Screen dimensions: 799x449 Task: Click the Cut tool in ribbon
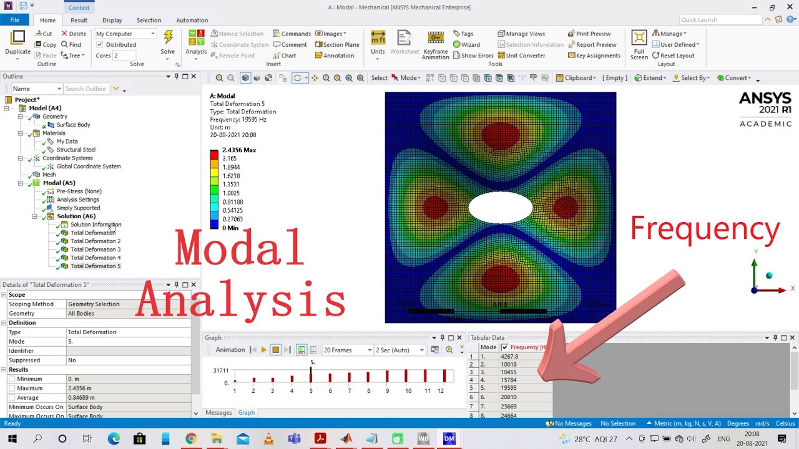click(43, 34)
